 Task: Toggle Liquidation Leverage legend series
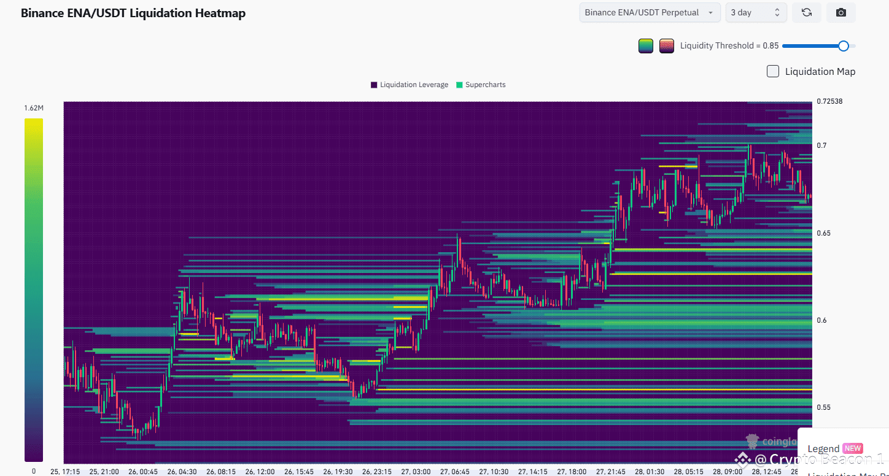pos(410,85)
